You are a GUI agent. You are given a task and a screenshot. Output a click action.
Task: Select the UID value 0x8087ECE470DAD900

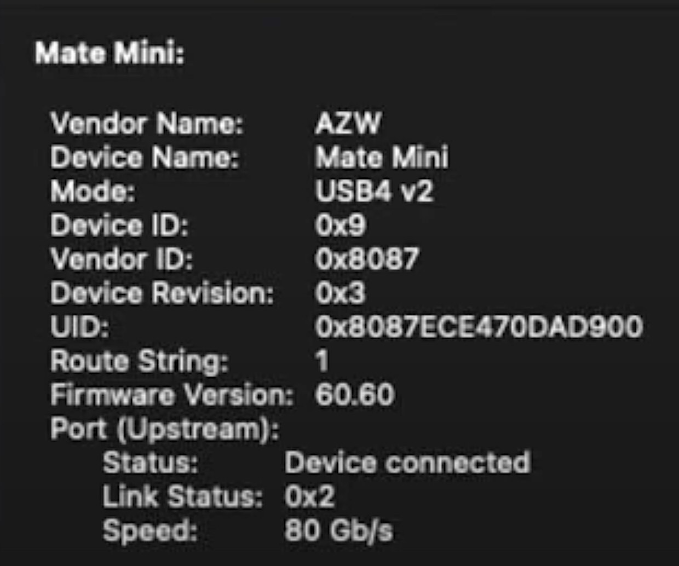(479, 327)
